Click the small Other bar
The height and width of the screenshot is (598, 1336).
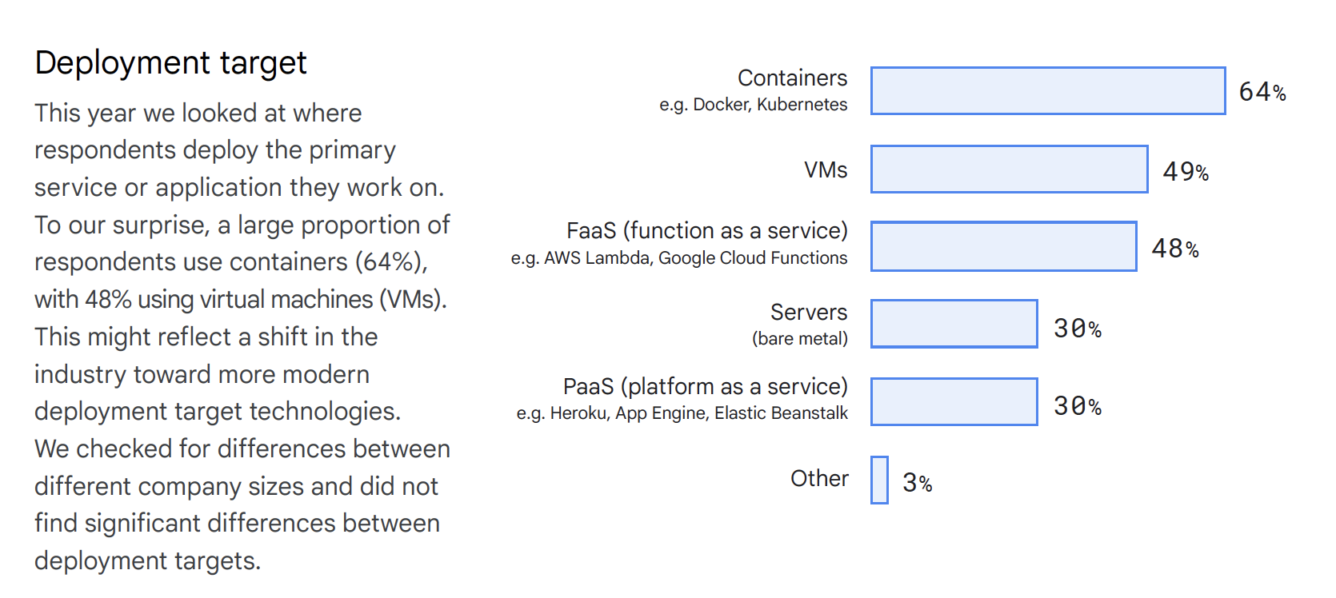(x=879, y=480)
